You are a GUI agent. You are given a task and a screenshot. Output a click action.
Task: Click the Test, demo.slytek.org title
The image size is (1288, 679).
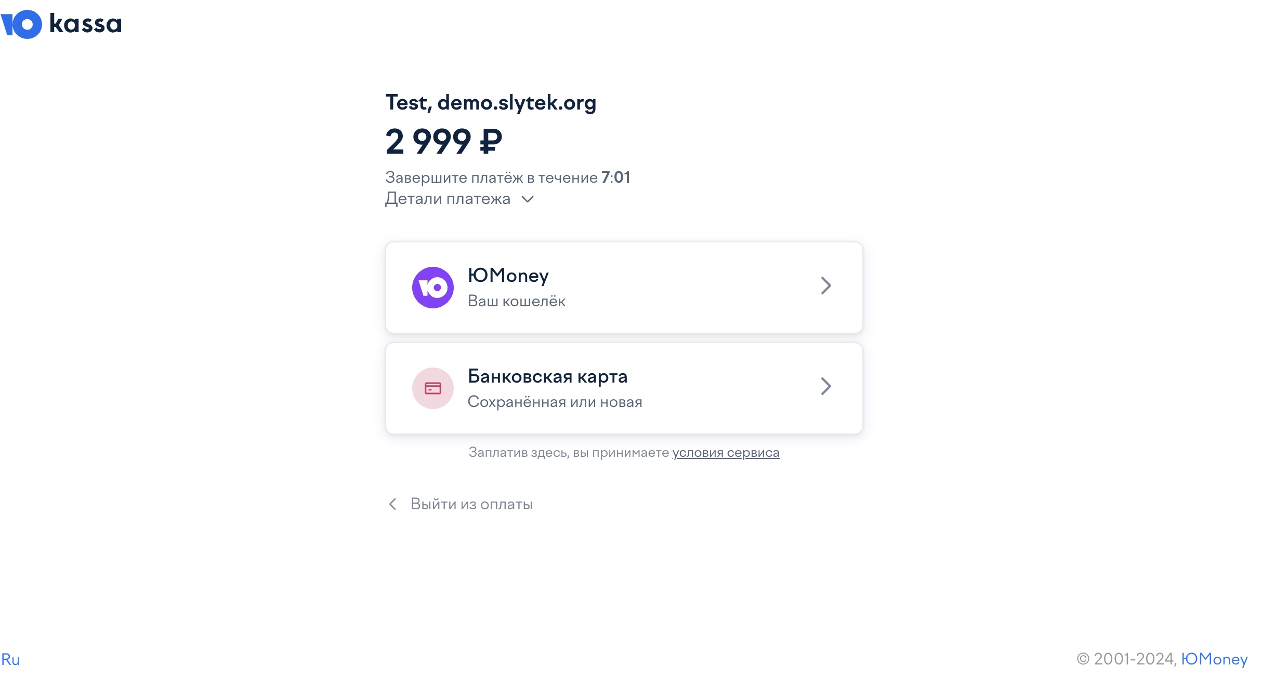point(491,103)
